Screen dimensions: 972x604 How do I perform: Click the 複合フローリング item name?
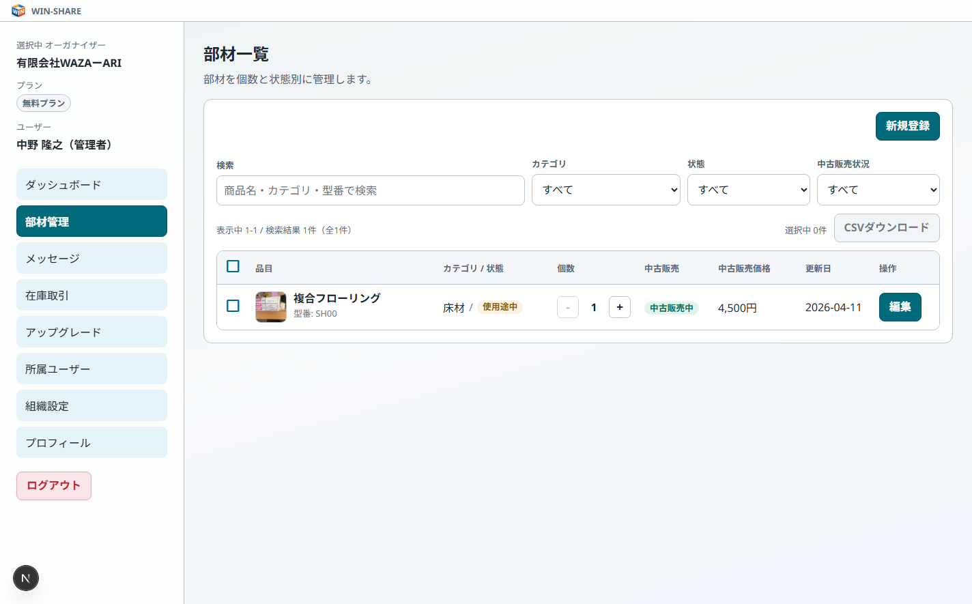(x=337, y=298)
